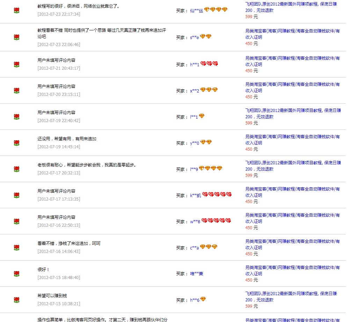
Task: Click the single diamond icon next to l**1
Action: [x=202, y=116]
